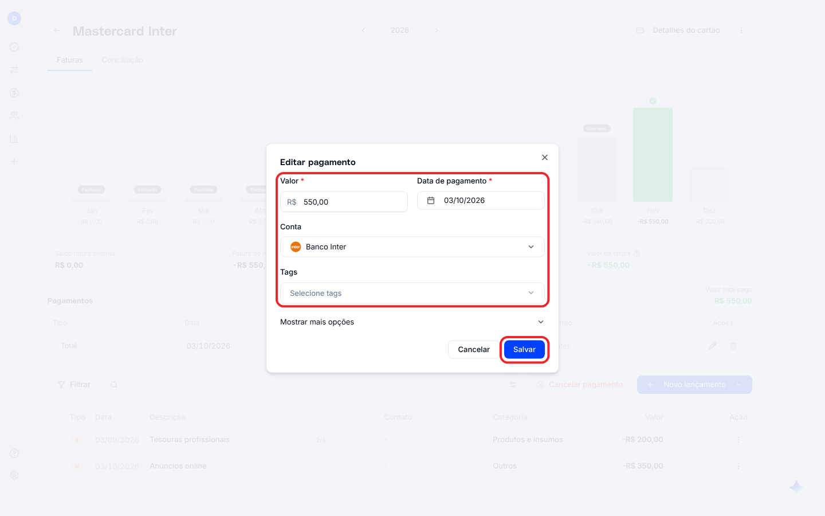Open the Data de pagamento date field

[x=481, y=200]
